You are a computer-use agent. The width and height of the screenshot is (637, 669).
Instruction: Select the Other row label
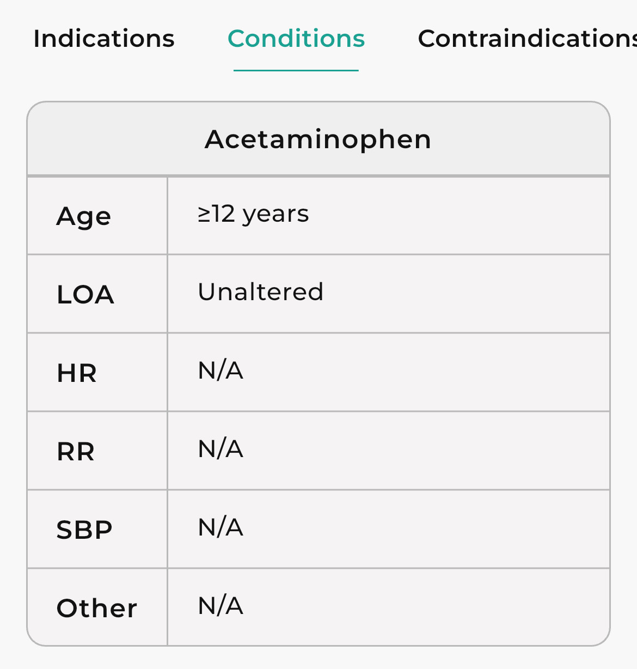[97, 609]
